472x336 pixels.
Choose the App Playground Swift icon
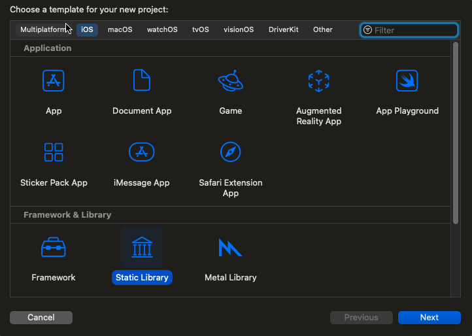(407, 80)
